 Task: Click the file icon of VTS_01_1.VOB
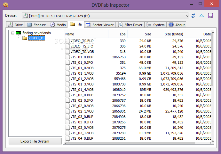click(x=68, y=73)
